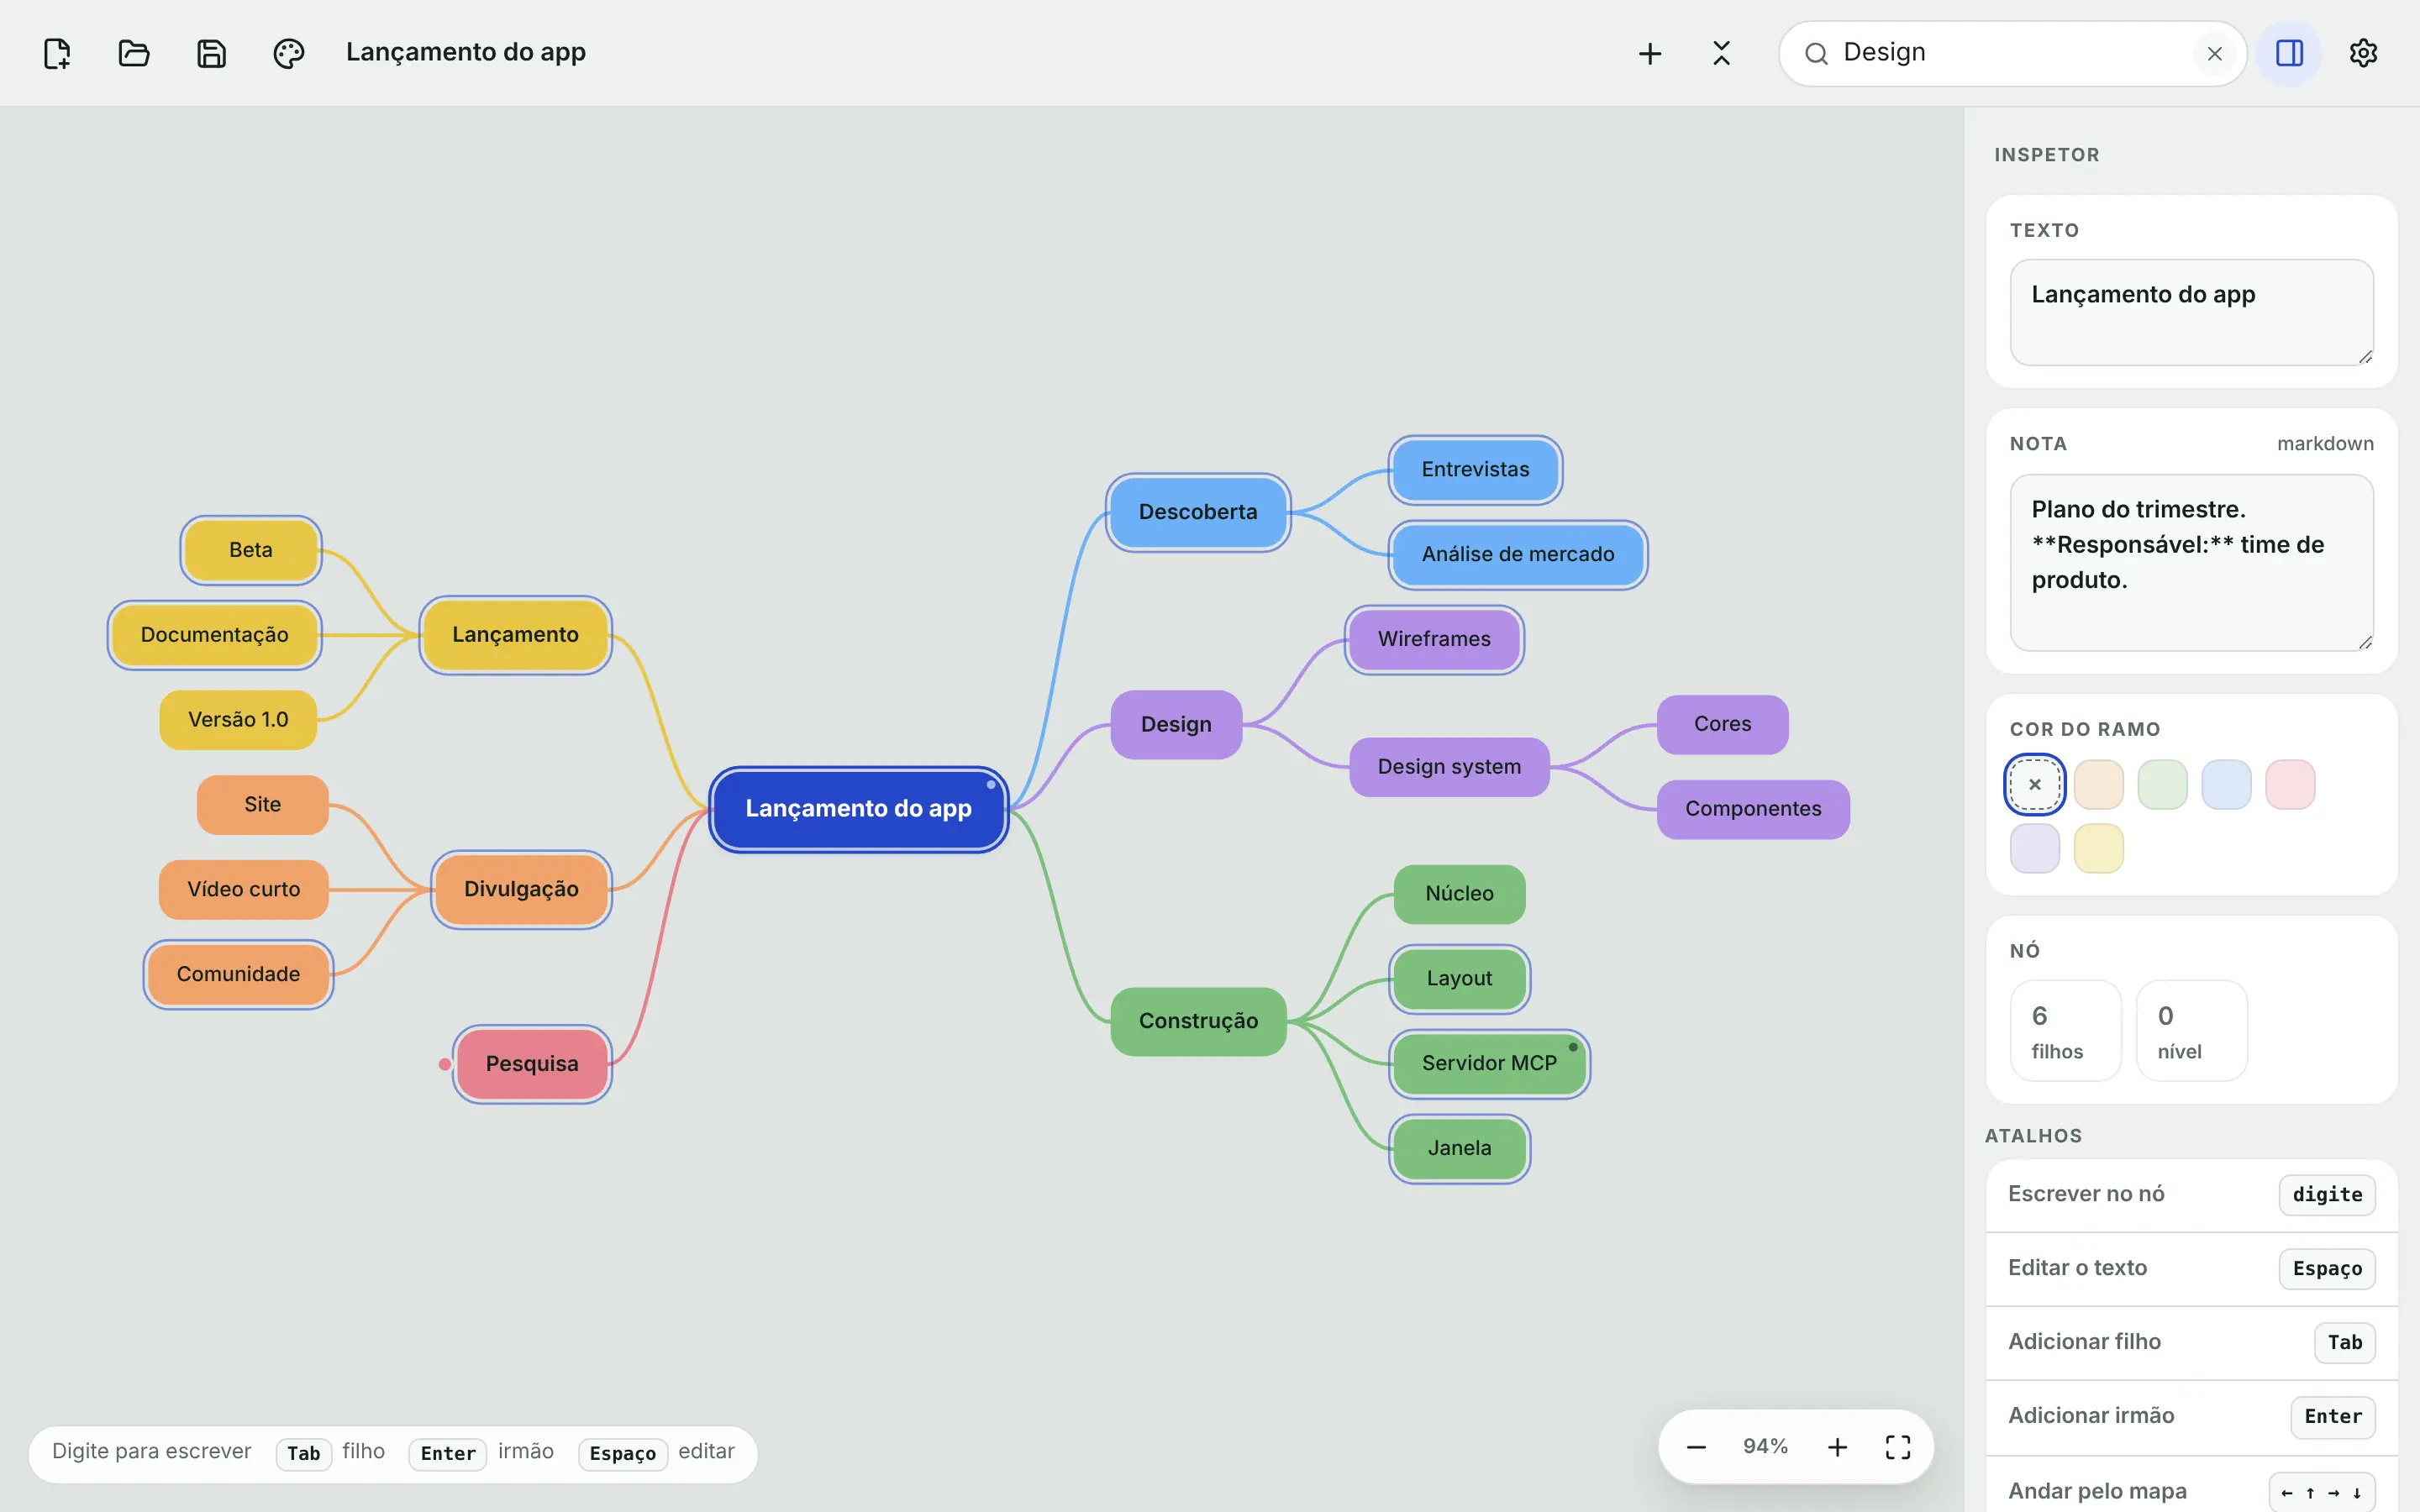2420x1512 pixels.
Task: Choose the pale yellow branch swatch
Action: [2098, 848]
